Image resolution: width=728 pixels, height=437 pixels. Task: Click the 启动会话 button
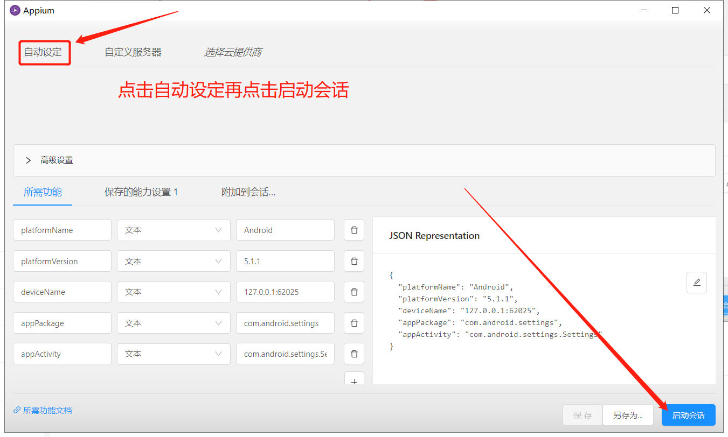tap(688, 415)
